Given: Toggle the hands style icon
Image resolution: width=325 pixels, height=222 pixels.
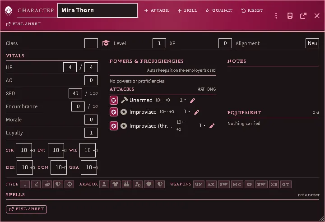Looking at the screenshot, I should click(x=47, y=184).
